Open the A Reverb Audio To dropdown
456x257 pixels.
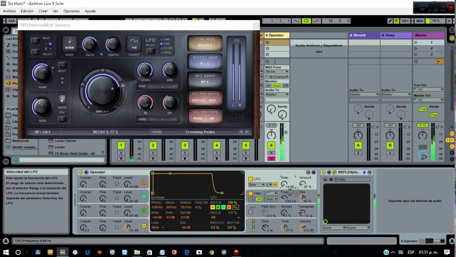pyautogui.click(x=364, y=94)
